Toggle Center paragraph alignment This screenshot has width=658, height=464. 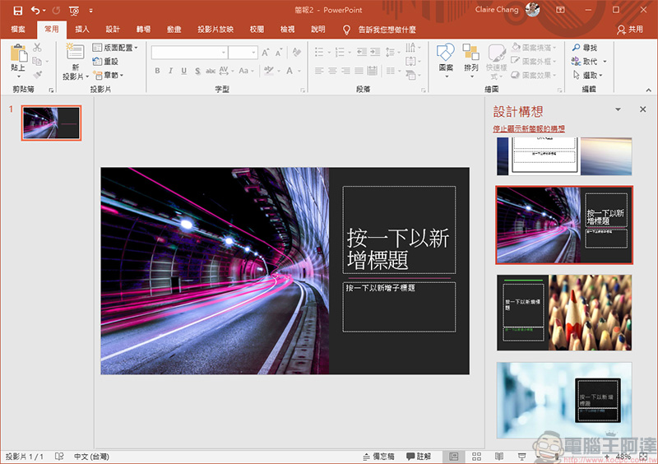(x=332, y=71)
